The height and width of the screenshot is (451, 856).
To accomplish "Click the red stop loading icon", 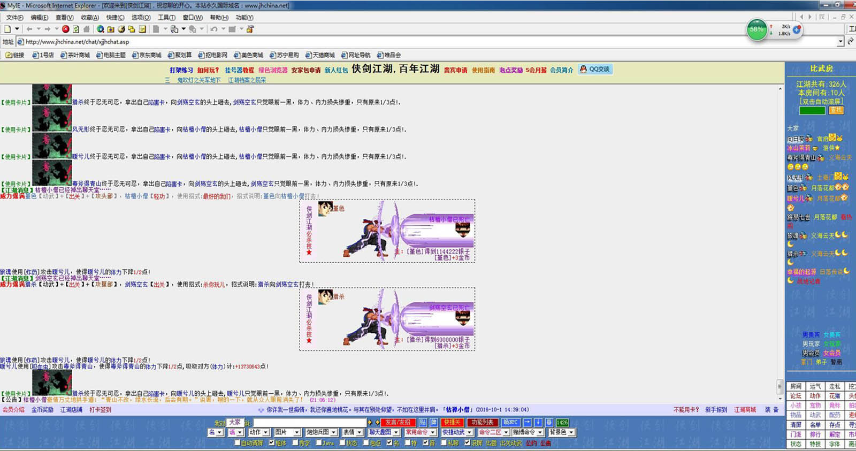I will pyautogui.click(x=66, y=29).
